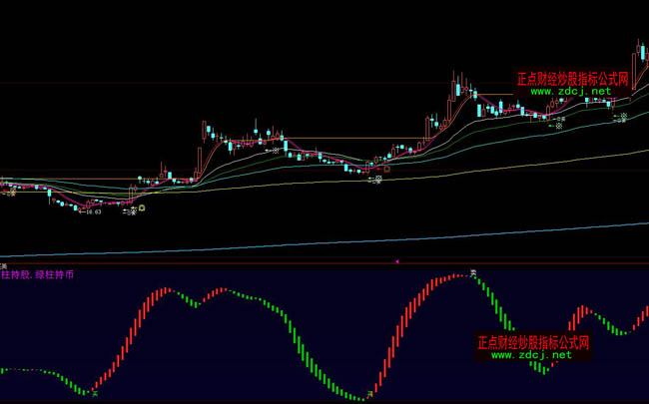Click the yellow circle signal marker on chart
The height and width of the screenshot is (404, 649).
pyautogui.click(x=143, y=208)
